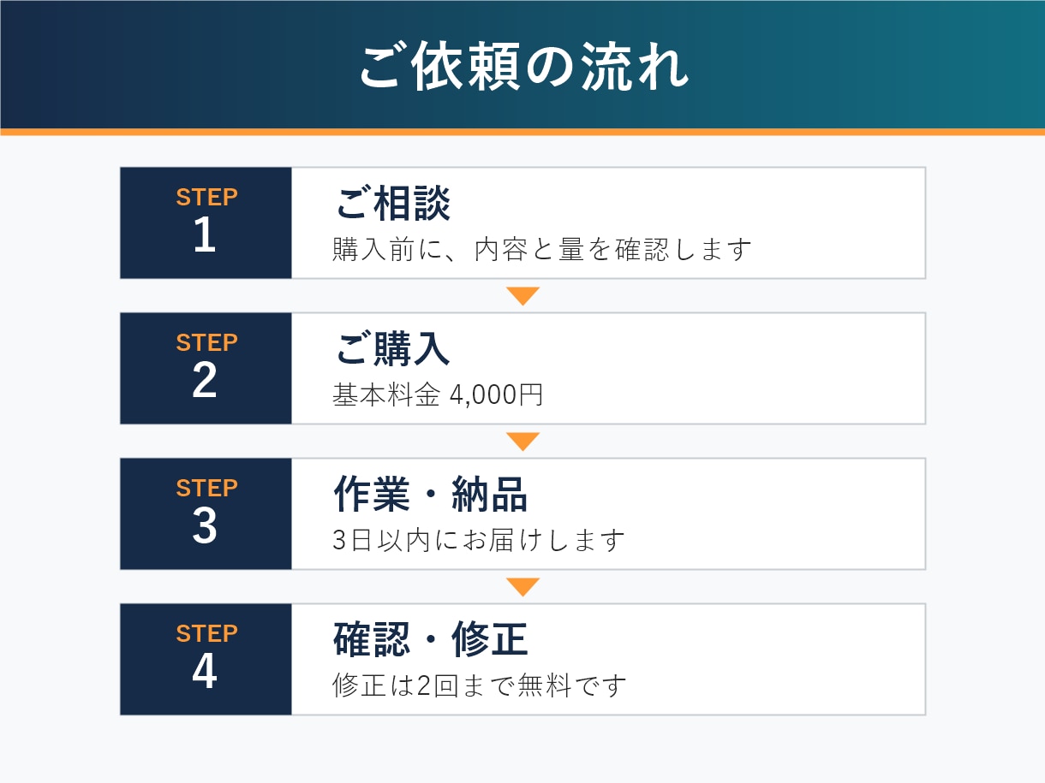Open the 確認・修正 step heading

tap(431, 640)
